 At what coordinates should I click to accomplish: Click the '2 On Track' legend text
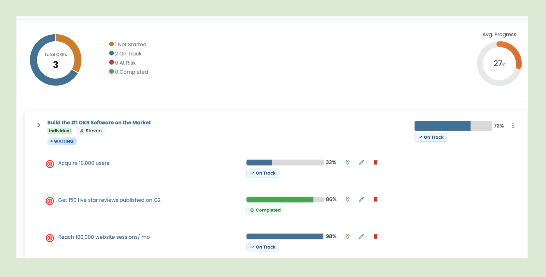128,54
